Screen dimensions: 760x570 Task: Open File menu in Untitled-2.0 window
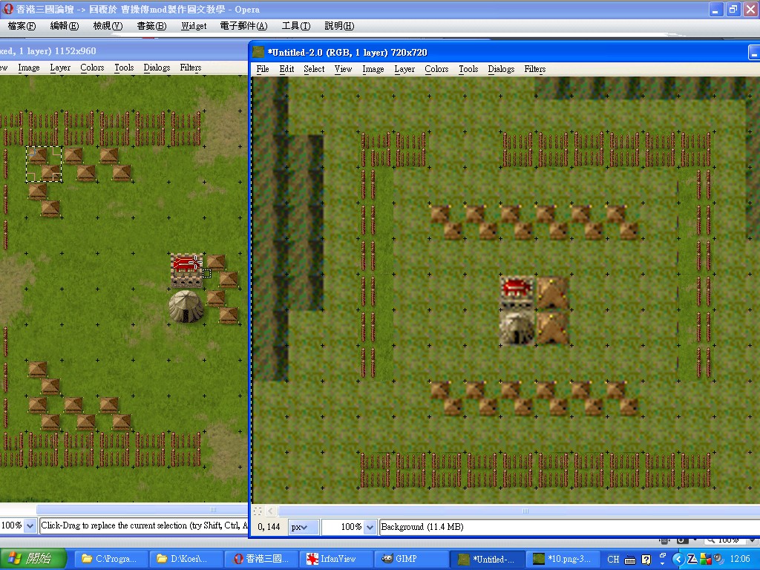[263, 69]
